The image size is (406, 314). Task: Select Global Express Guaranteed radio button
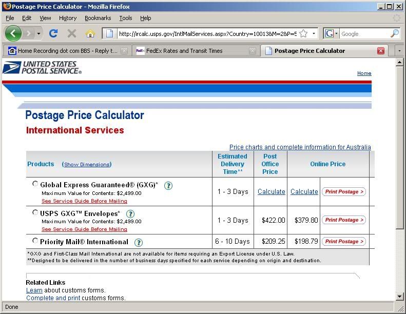click(35, 184)
